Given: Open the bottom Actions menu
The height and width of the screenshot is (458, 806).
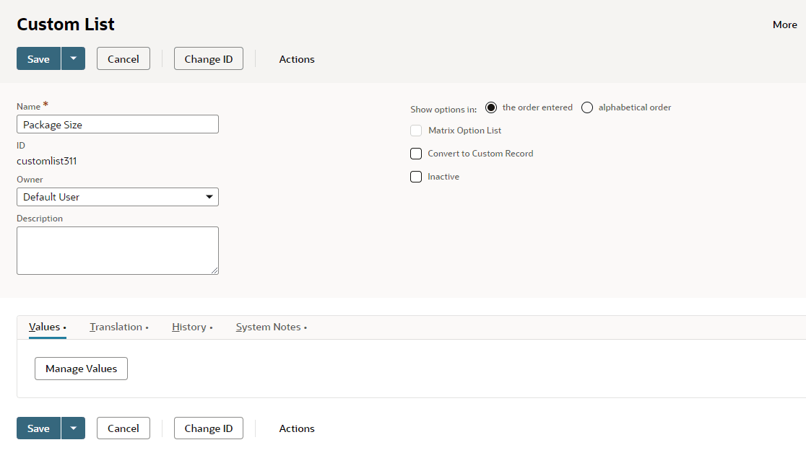Looking at the screenshot, I should [297, 428].
